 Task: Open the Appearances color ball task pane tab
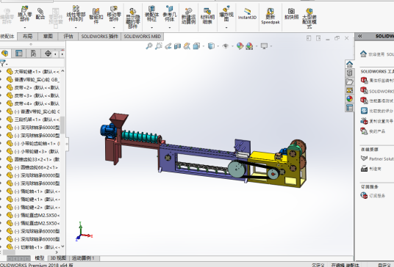point(349,99)
